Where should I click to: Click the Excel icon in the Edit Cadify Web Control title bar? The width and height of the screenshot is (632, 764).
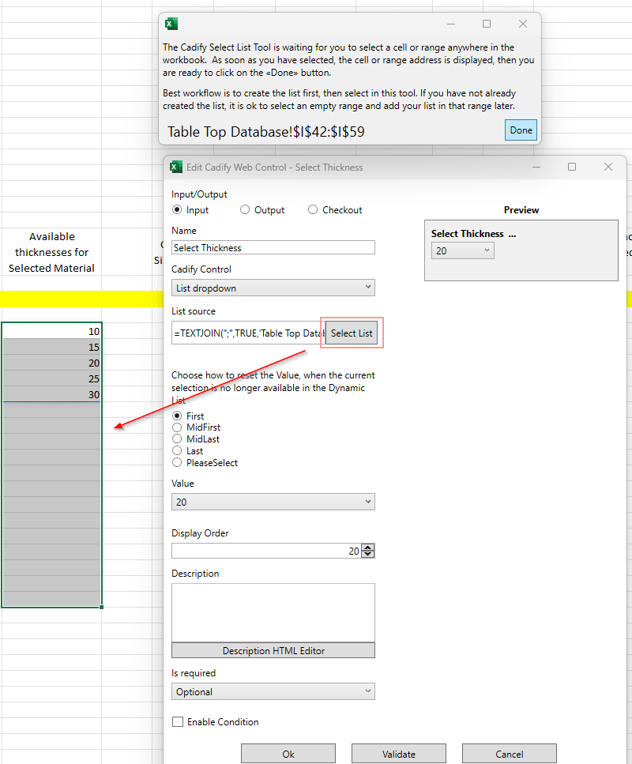pyautogui.click(x=176, y=167)
